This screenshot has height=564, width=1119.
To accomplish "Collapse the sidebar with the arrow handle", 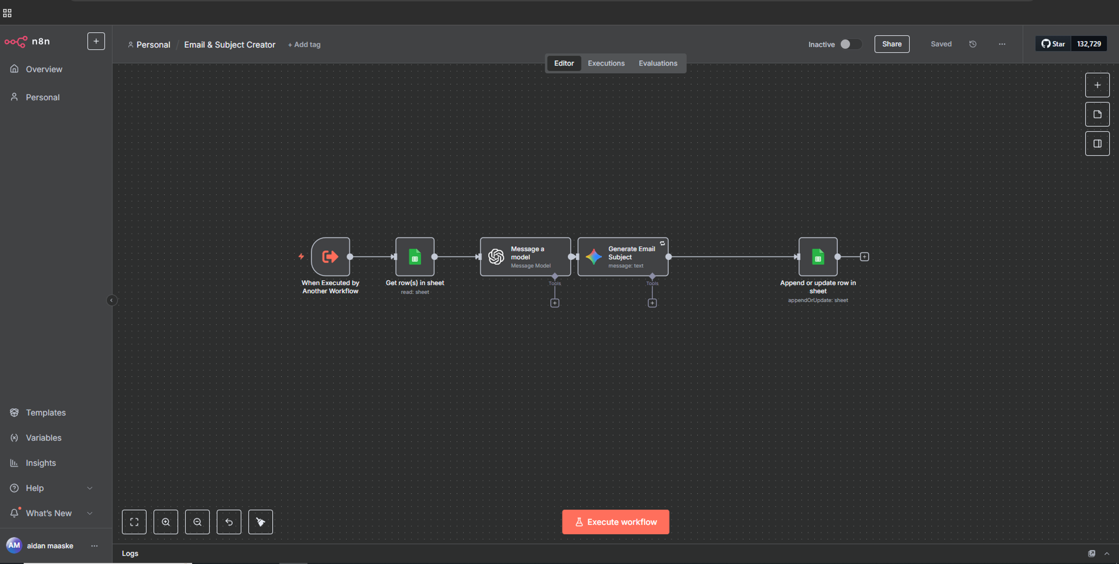I will coord(111,300).
